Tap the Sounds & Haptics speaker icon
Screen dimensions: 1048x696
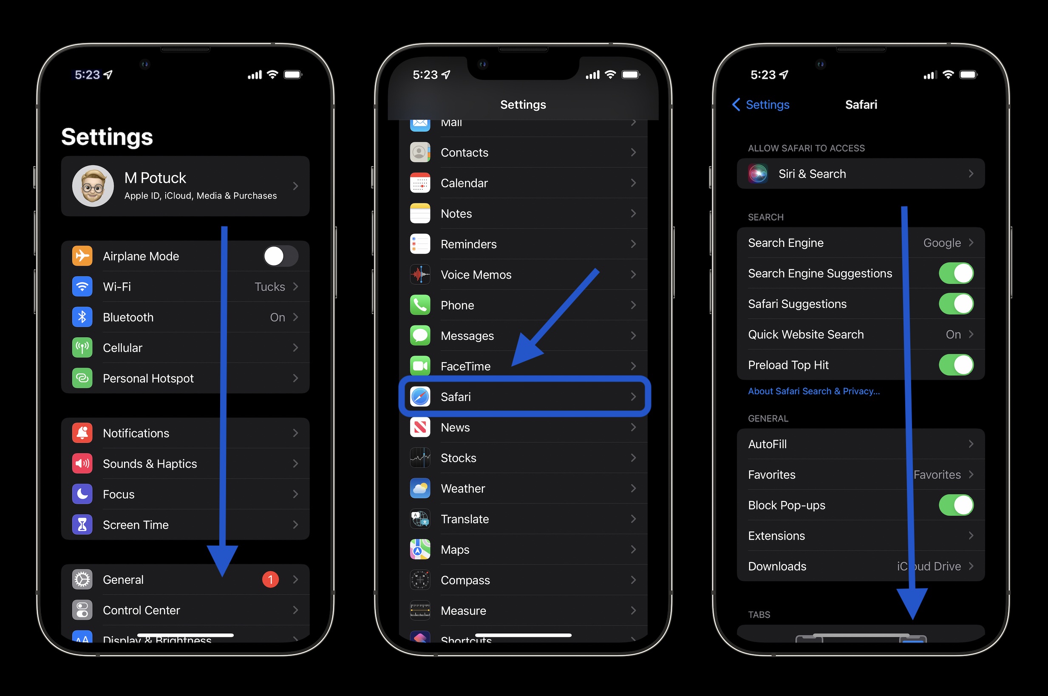(x=84, y=464)
